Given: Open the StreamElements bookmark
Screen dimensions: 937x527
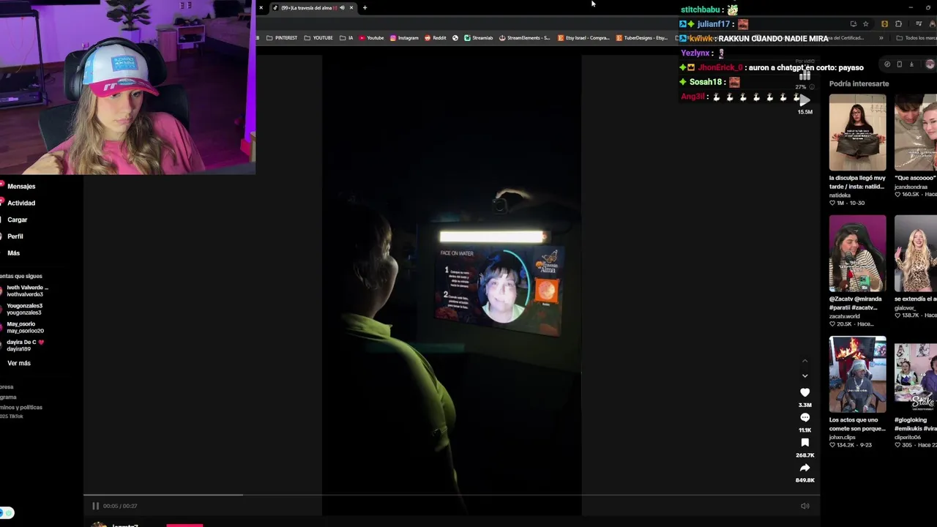Looking at the screenshot, I should [524, 38].
